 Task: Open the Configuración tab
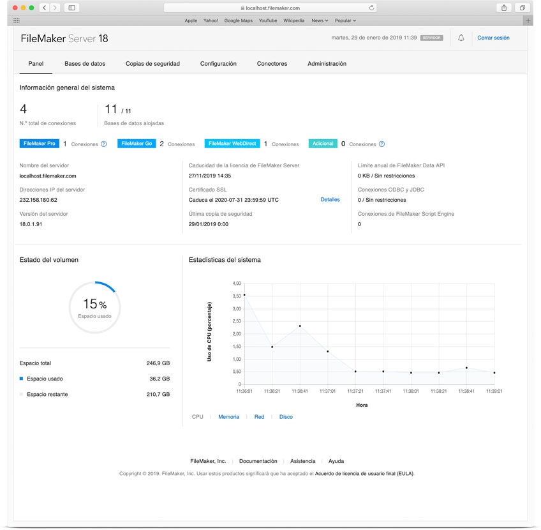[x=218, y=64]
